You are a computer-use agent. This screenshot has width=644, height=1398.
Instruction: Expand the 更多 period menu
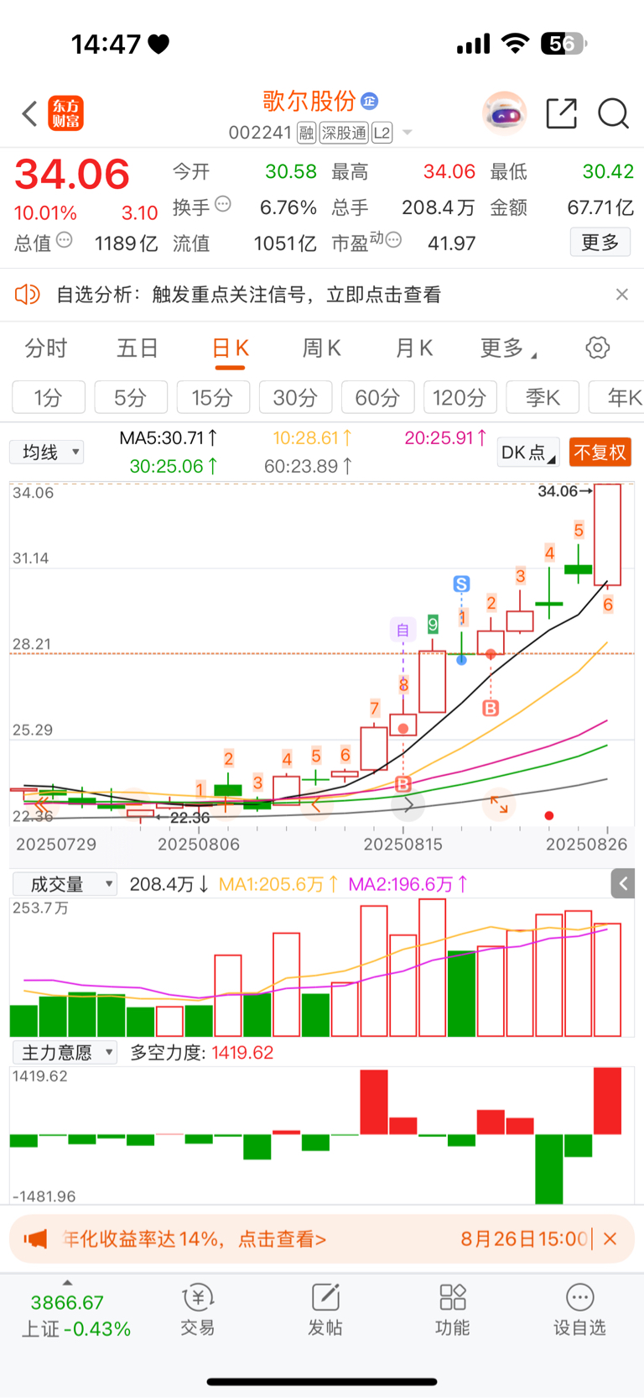tap(508, 348)
